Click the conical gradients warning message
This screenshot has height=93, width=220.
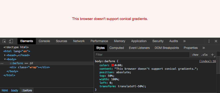coord(110,19)
